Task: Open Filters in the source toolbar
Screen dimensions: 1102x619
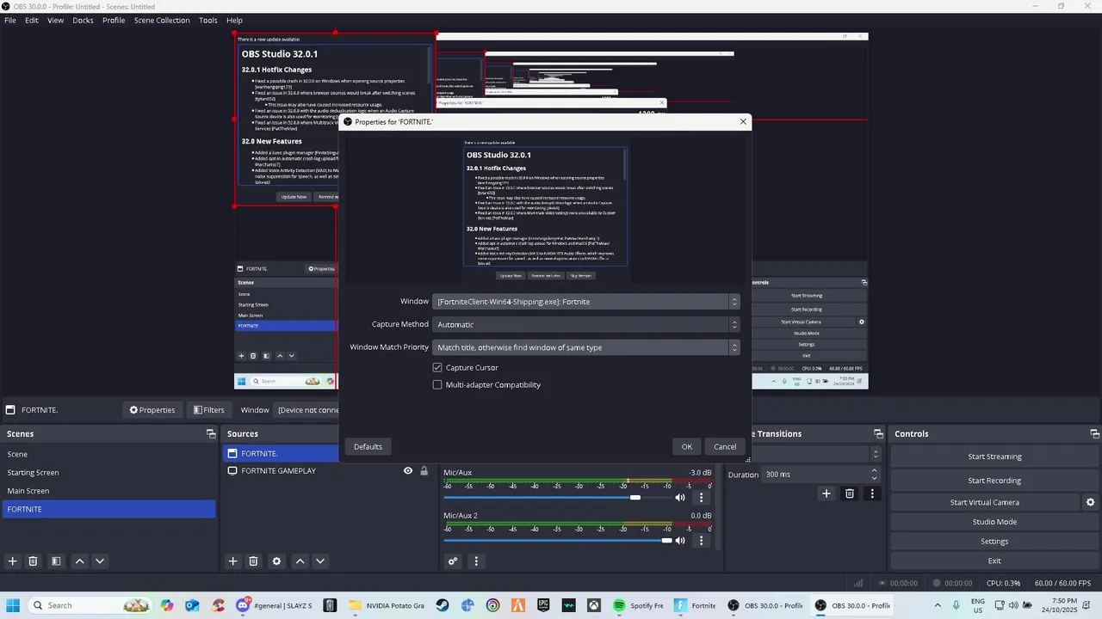Action: pyautogui.click(x=209, y=410)
